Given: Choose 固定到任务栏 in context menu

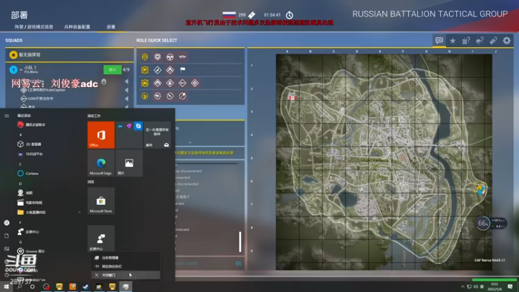Looking at the screenshot, I should click(125, 266).
